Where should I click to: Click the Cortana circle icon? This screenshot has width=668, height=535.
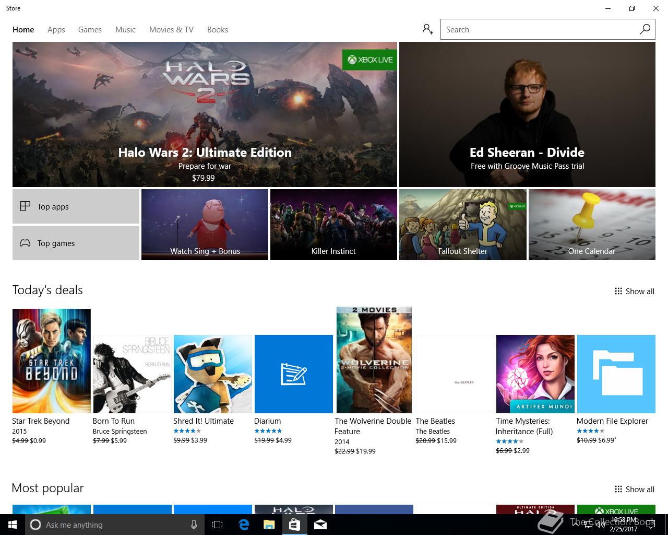35,525
